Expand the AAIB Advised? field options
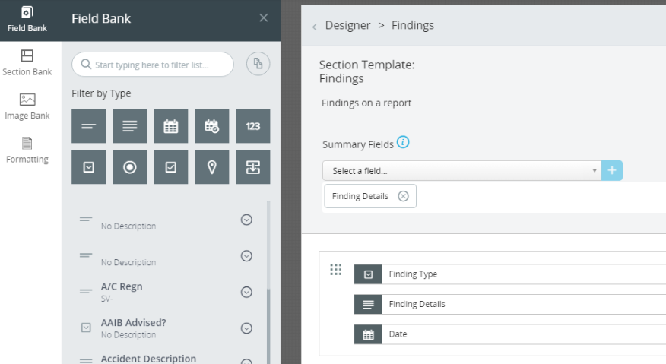This screenshot has width=666, height=364. tap(246, 328)
